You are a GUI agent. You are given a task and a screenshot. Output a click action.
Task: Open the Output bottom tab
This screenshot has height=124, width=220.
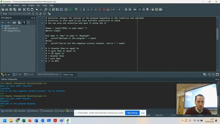pyautogui.click(x=59, y=111)
